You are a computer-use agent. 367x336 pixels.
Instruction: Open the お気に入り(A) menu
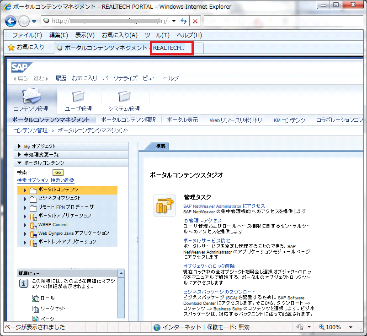point(120,35)
